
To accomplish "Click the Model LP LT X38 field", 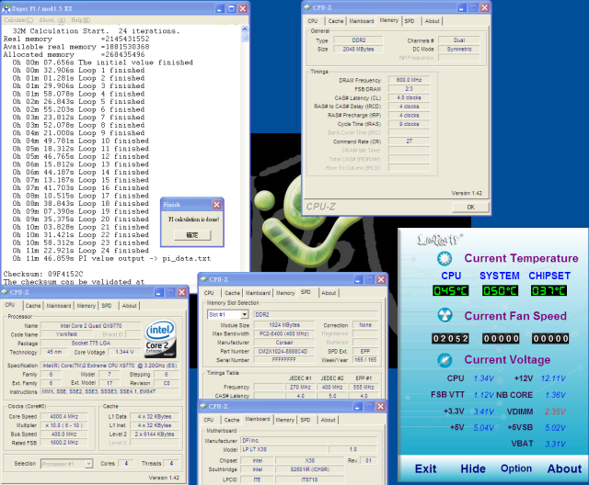I will coord(284,449).
